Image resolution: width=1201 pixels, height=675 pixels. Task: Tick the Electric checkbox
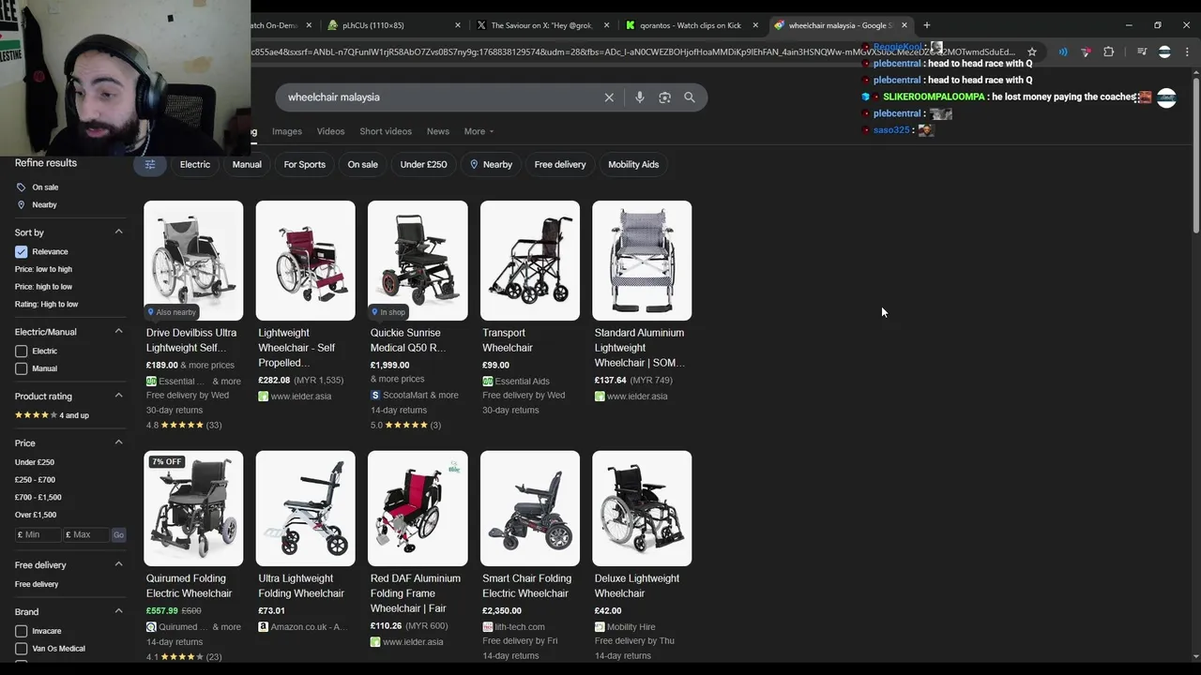tap(21, 351)
